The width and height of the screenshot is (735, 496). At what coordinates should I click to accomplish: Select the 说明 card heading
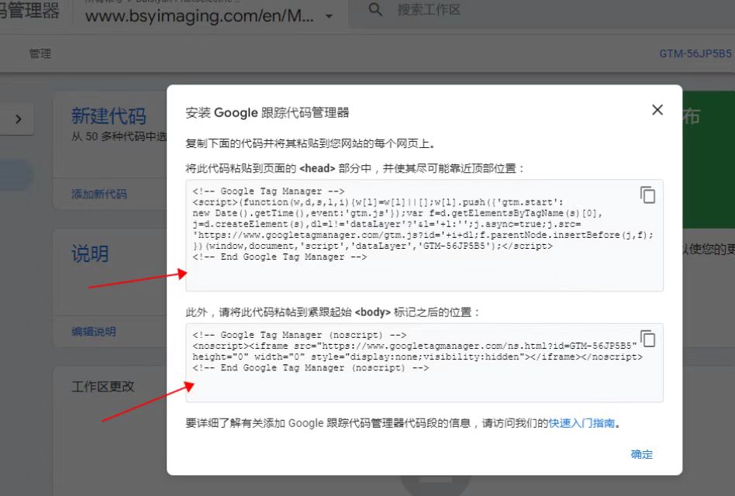[x=90, y=253]
